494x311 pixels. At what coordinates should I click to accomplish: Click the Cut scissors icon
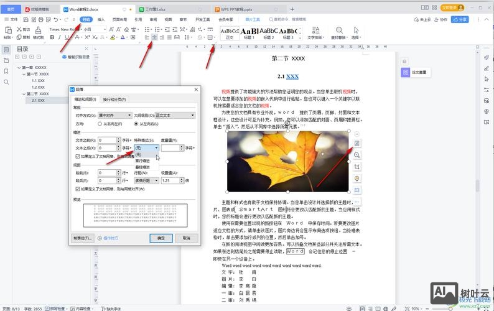point(19,29)
